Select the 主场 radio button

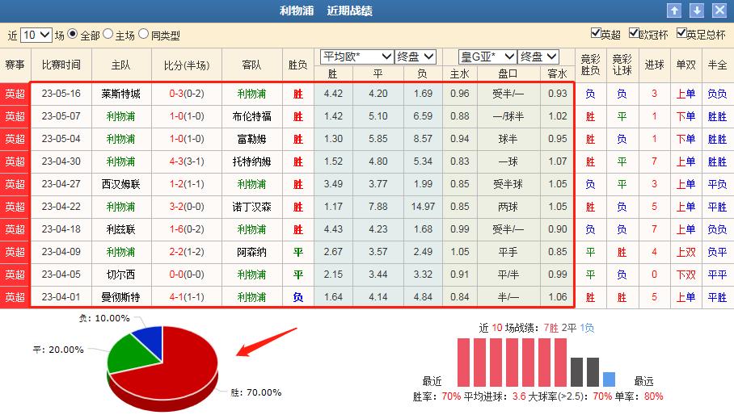point(108,34)
